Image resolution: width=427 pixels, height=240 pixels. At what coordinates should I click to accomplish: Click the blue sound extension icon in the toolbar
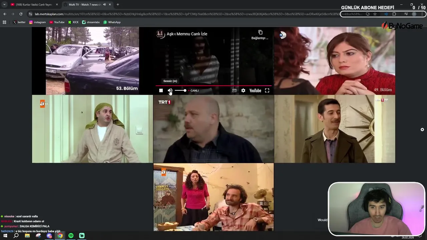click(386, 14)
